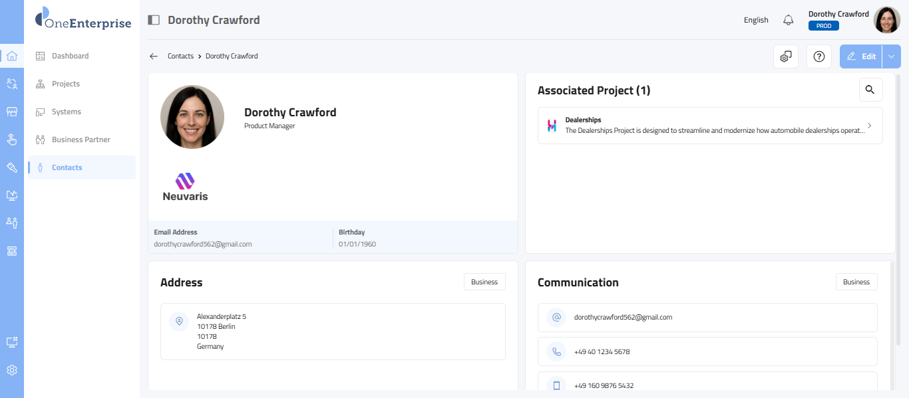909x398 pixels.
Task: Click the Contacts breadcrumb link
Action: (x=180, y=56)
